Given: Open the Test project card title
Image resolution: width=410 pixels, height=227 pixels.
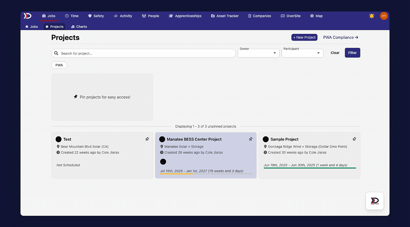Looking at the screenshot, I should (67, 139).
